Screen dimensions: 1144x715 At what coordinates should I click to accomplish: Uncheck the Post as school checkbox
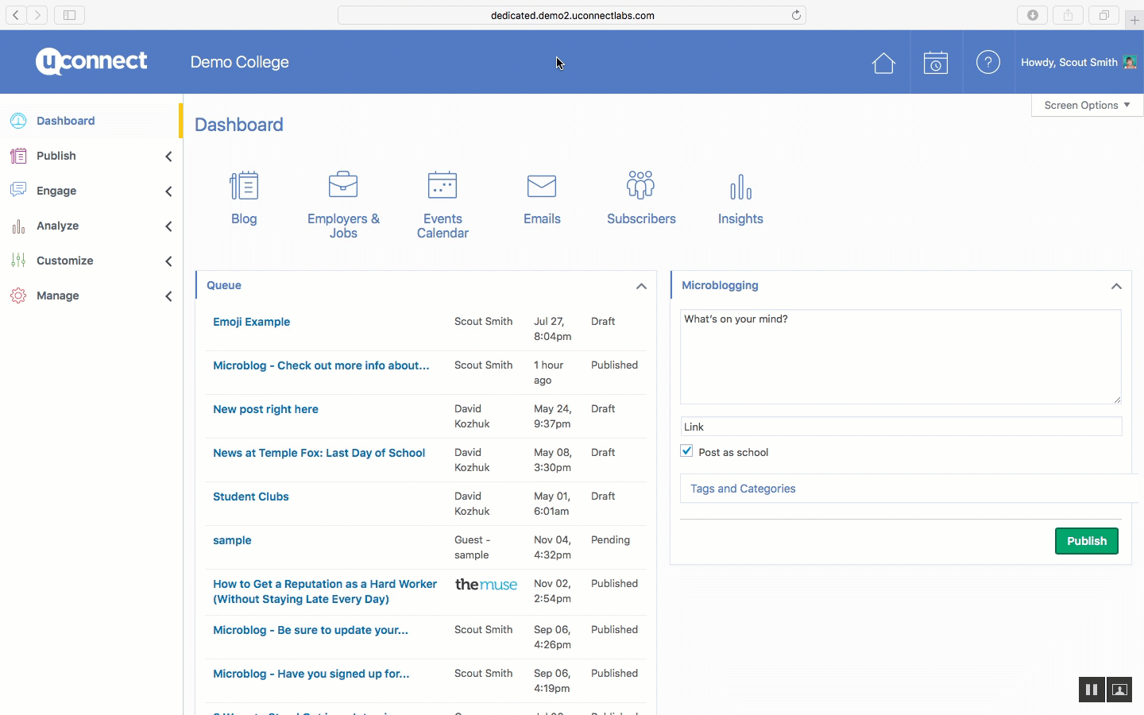tap(687, 451)
